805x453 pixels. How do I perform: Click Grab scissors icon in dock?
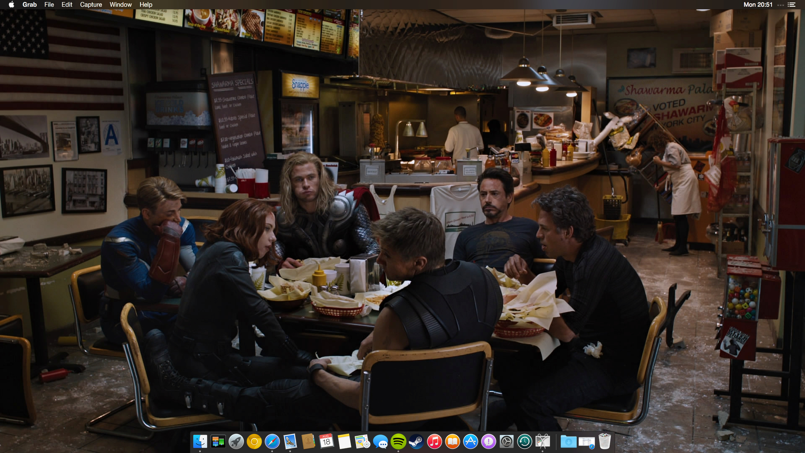543,441
